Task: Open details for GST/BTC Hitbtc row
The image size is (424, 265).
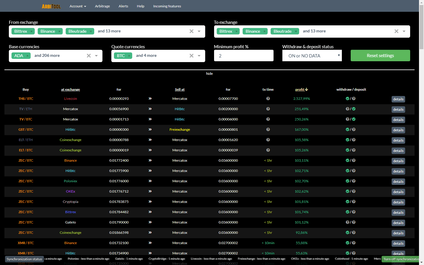Action: tap(398, 130)
